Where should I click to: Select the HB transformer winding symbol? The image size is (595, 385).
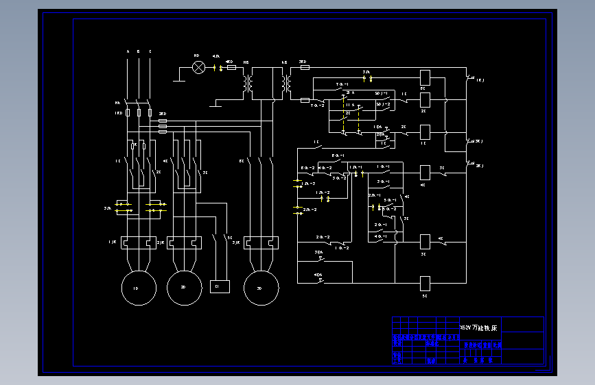click(248, 84)
